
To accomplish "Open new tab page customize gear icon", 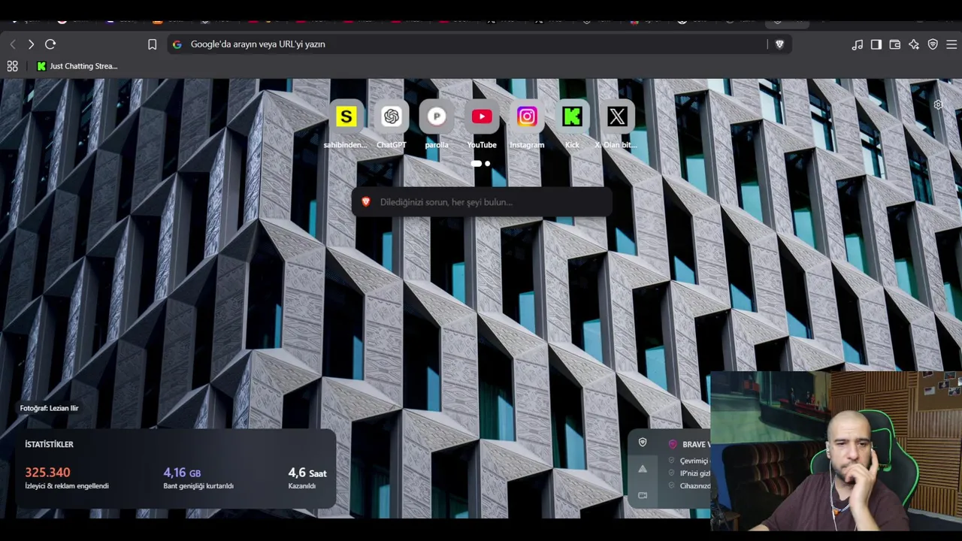I will tap(938, 105).
